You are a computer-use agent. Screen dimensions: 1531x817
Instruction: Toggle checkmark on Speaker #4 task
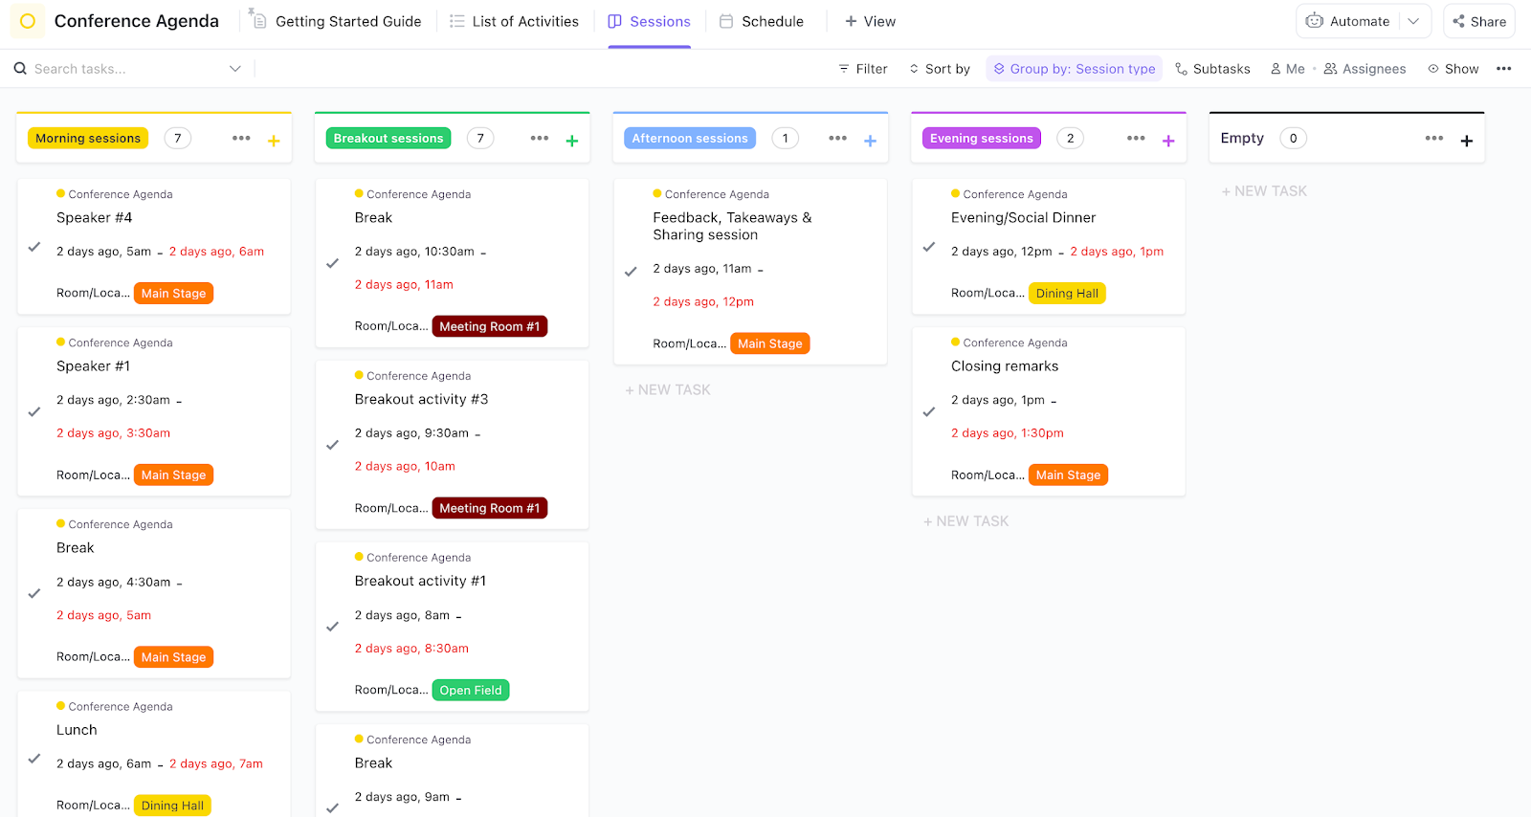click(34, 247)
